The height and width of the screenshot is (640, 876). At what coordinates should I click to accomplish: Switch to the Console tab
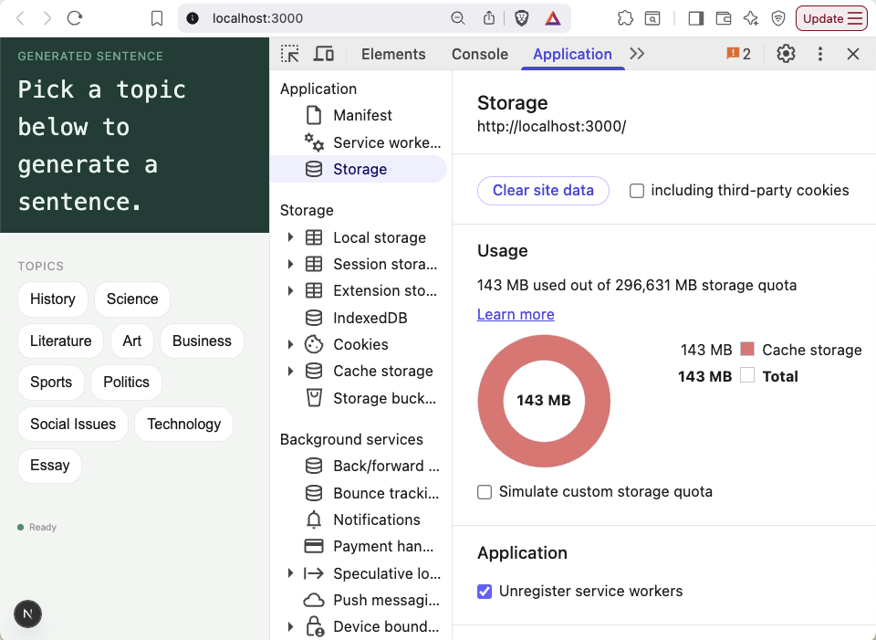479,54
